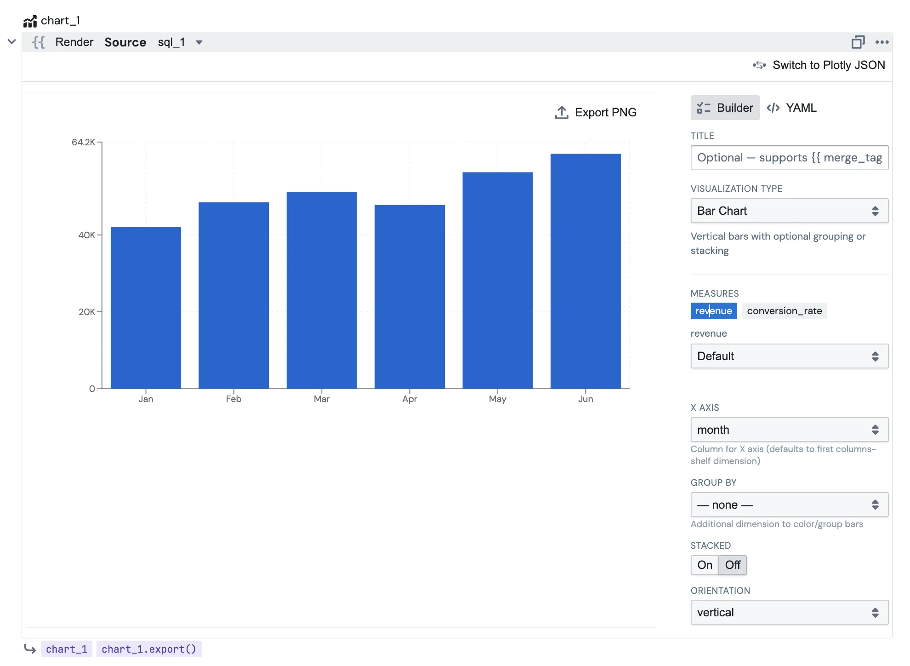
Task: Click the May x-axis label
Action: (498, 399)
